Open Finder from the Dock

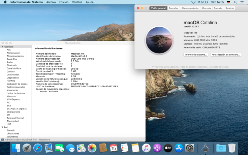[16, 148]
